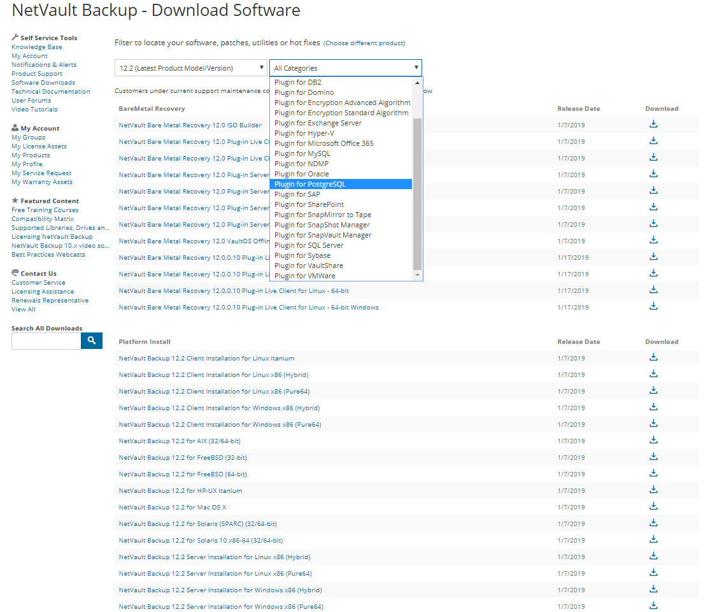Open Licensing Assistance link
Image resolution: width=710 pixels, height=612 pixels.
[x=43, y=292]
